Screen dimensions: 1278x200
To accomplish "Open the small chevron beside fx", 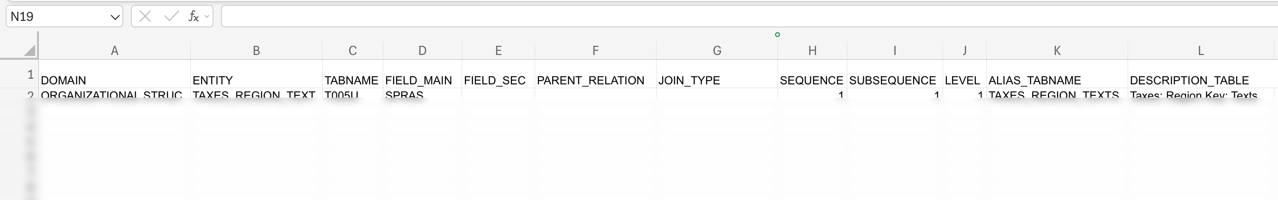I will click(x=207, y=17).
